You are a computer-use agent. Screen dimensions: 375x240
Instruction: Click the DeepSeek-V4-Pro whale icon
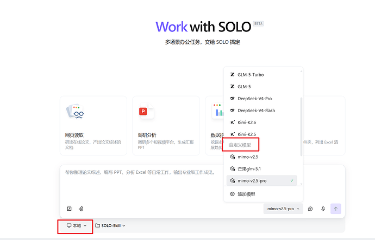(x=232, y=99)
